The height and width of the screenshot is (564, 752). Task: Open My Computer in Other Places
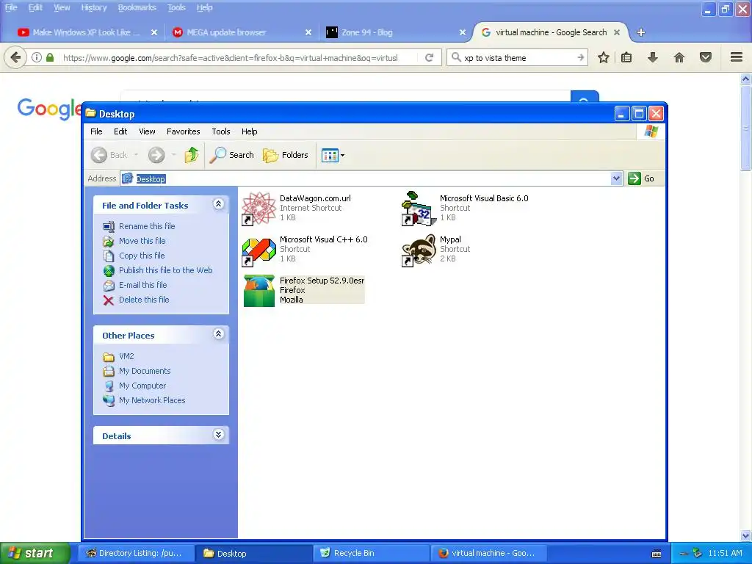point(142,386)
